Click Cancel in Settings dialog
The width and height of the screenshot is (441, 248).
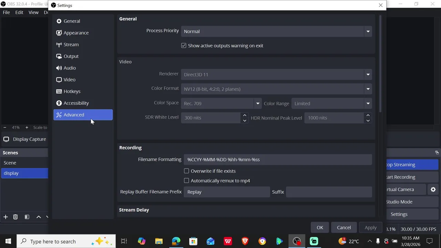[x=344, y=227]
